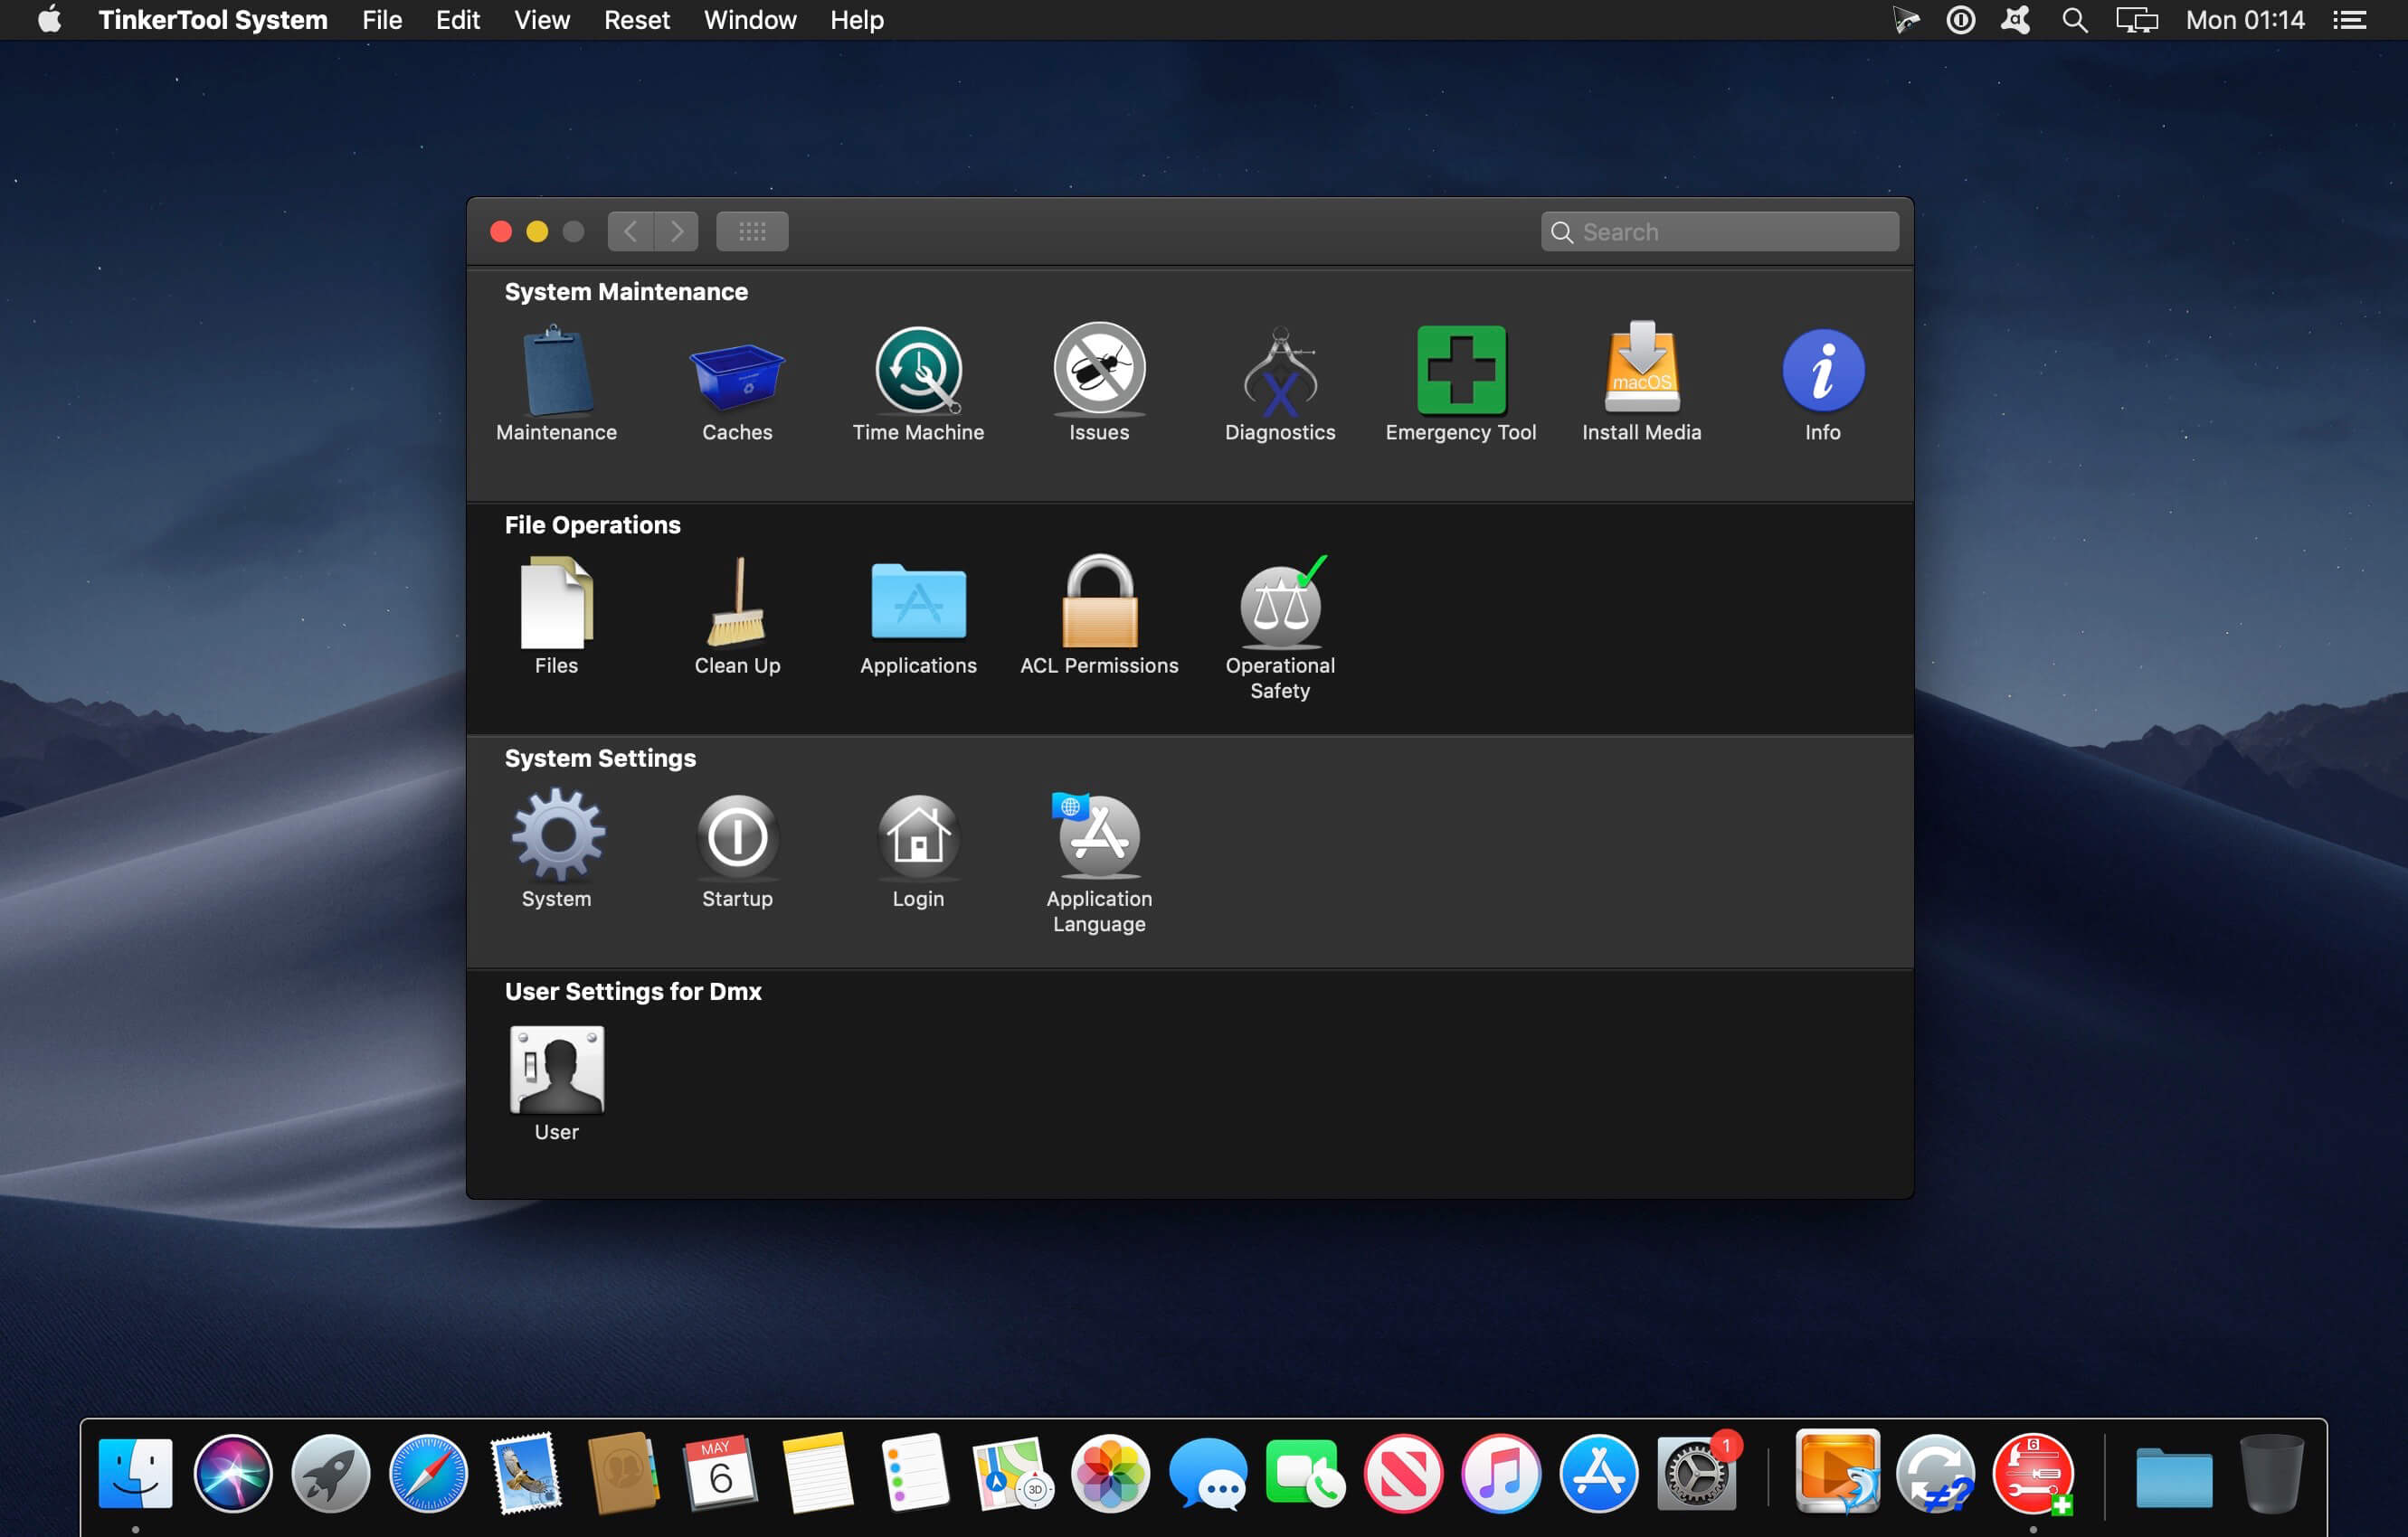Click the grid view toggle button
This screenshot has width=2408, height=1537.
pos(751,230)
